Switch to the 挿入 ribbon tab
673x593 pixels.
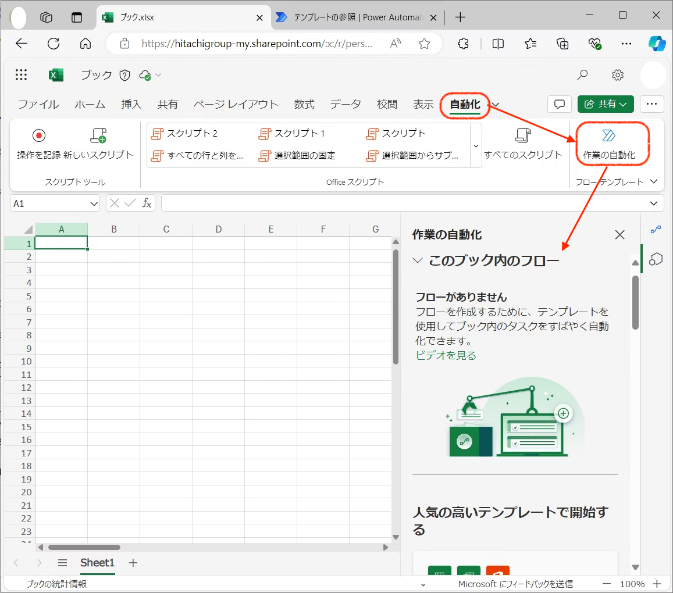tap(131, 104)
